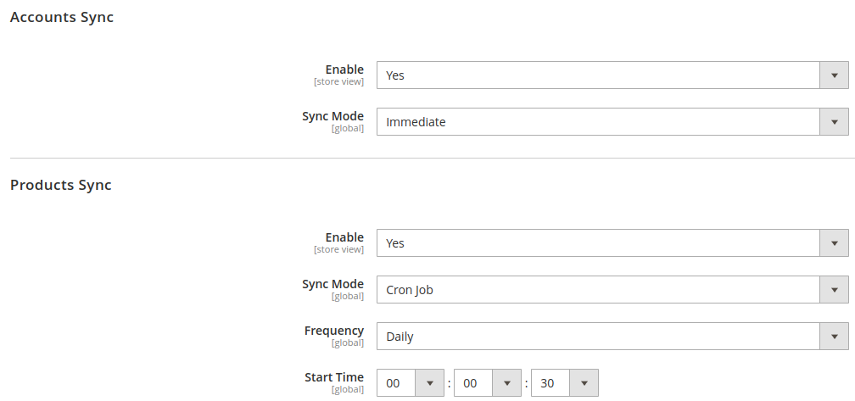The image size is (855, 401).
Task: Click the arrow icon on the Daily select
Action: [x=835, y=337]
